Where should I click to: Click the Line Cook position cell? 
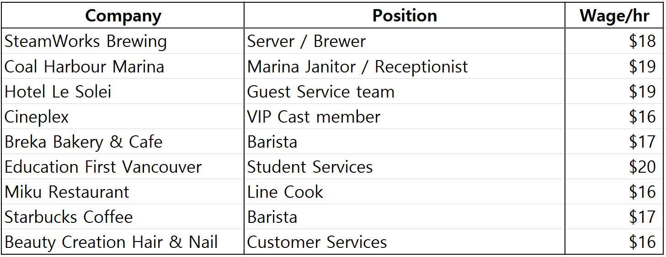[x=405, y=192]
